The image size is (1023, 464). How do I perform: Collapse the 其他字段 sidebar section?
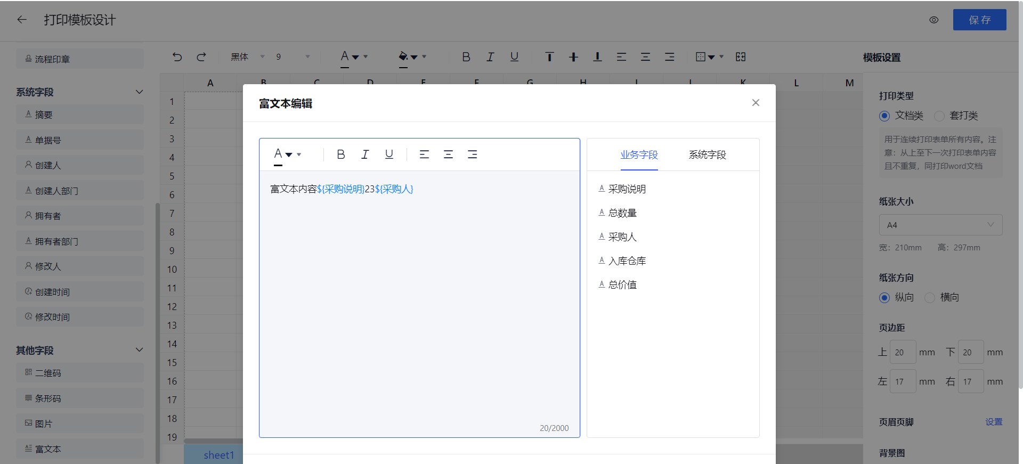(140, 350)
